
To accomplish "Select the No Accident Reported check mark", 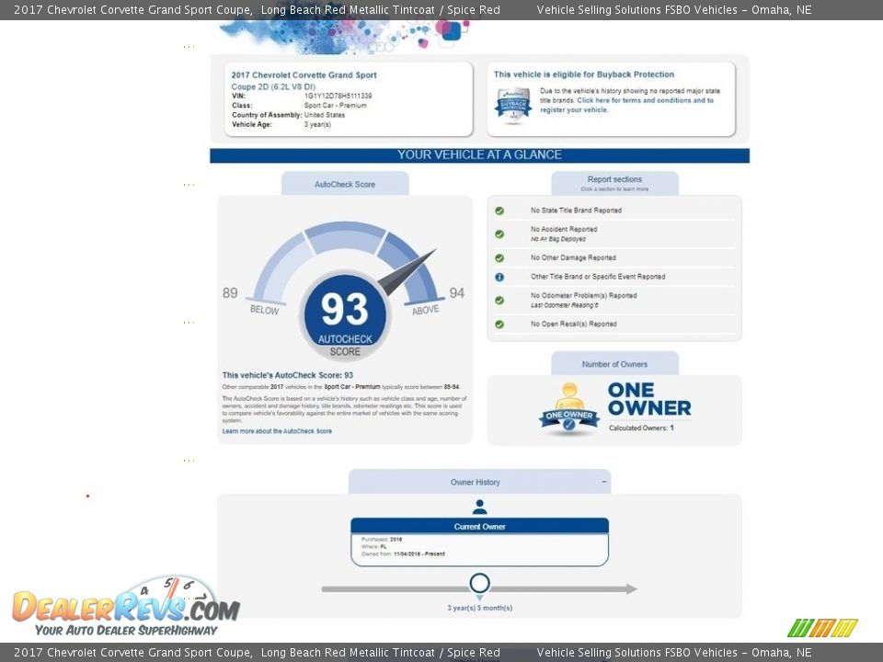I will coord(499,234).
